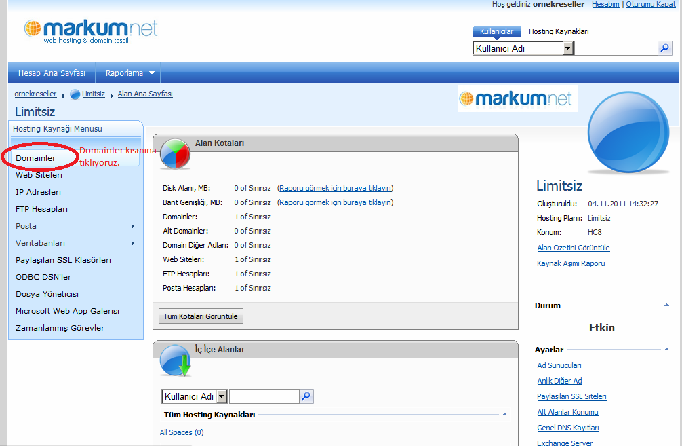
Task: Click the İç İçe Alanlar search text field
Action: click(x=264, y=396)
